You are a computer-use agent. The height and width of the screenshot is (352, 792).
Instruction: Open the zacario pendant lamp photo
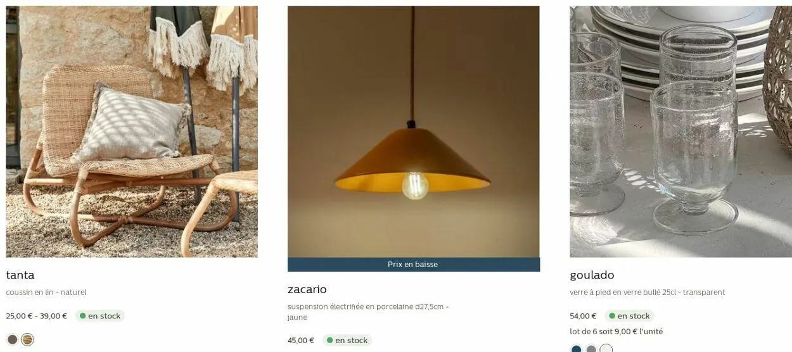413,132
